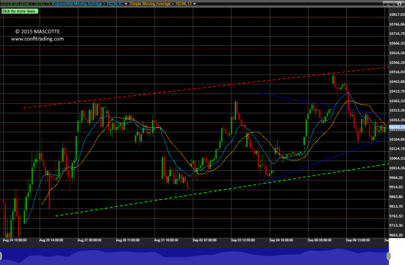
Task: Select the red dashed upper channel trendline
Action: (207, 87)
